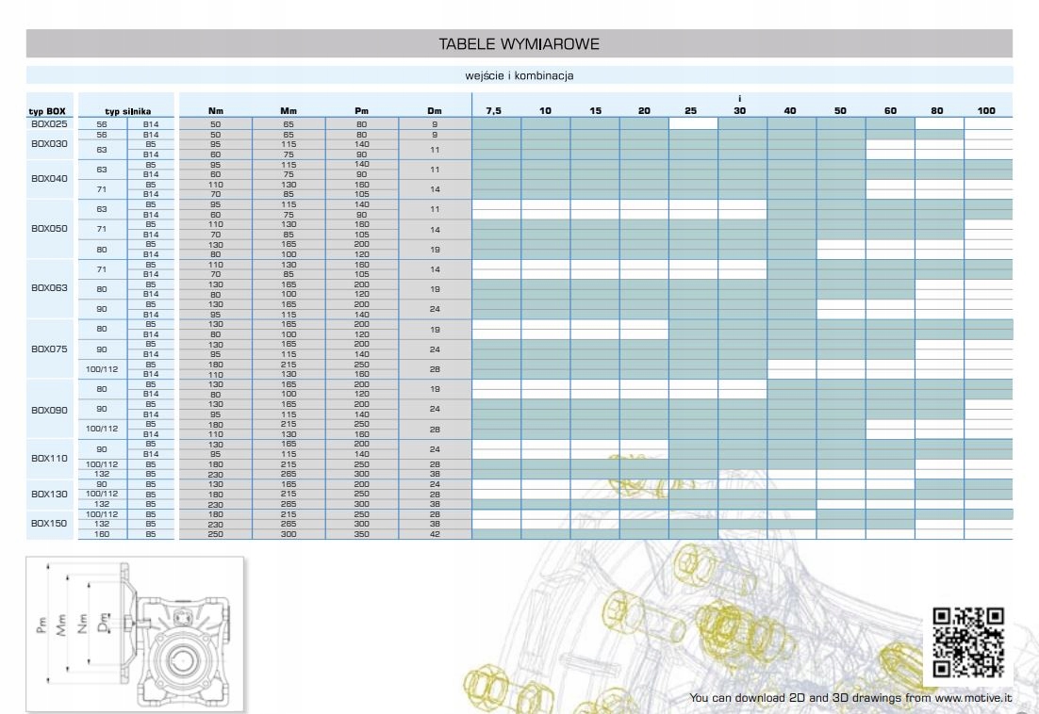Select the BOX030 row label
Viewport: 1039px width, 714px height.
tap(49, 143)
